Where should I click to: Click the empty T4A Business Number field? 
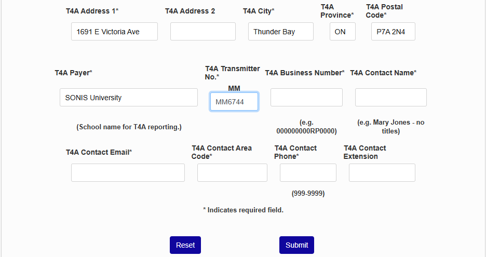[306, 98]
